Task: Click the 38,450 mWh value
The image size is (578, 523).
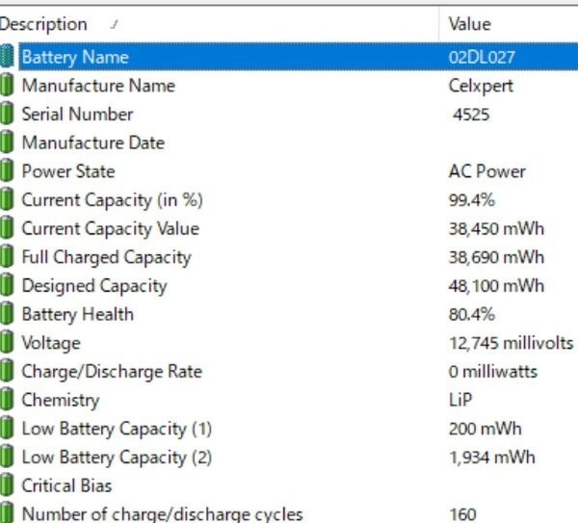Action: click(x=496, y=229)
